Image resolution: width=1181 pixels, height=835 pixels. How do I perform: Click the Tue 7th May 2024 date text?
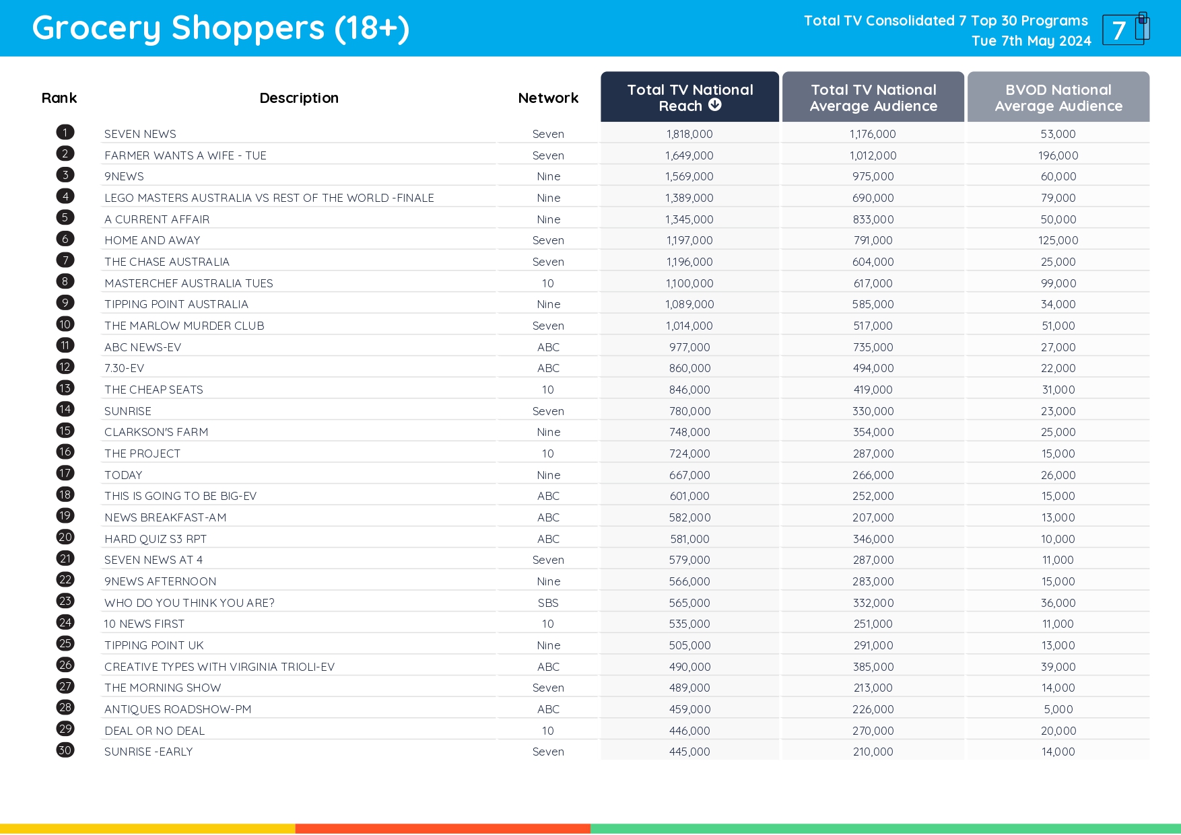(x=1031, y=41)
